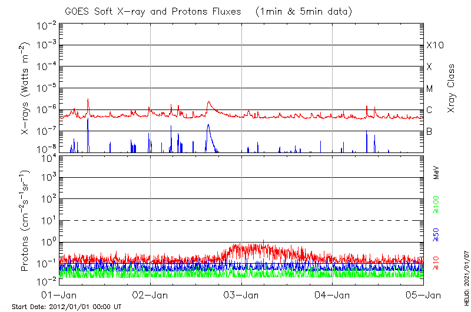Screen dimensions: 471x312
Task: Select the M flare class label
Action: coord(430,89)
